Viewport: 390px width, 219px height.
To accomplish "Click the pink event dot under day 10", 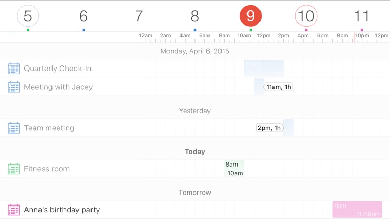I will 306,30.
